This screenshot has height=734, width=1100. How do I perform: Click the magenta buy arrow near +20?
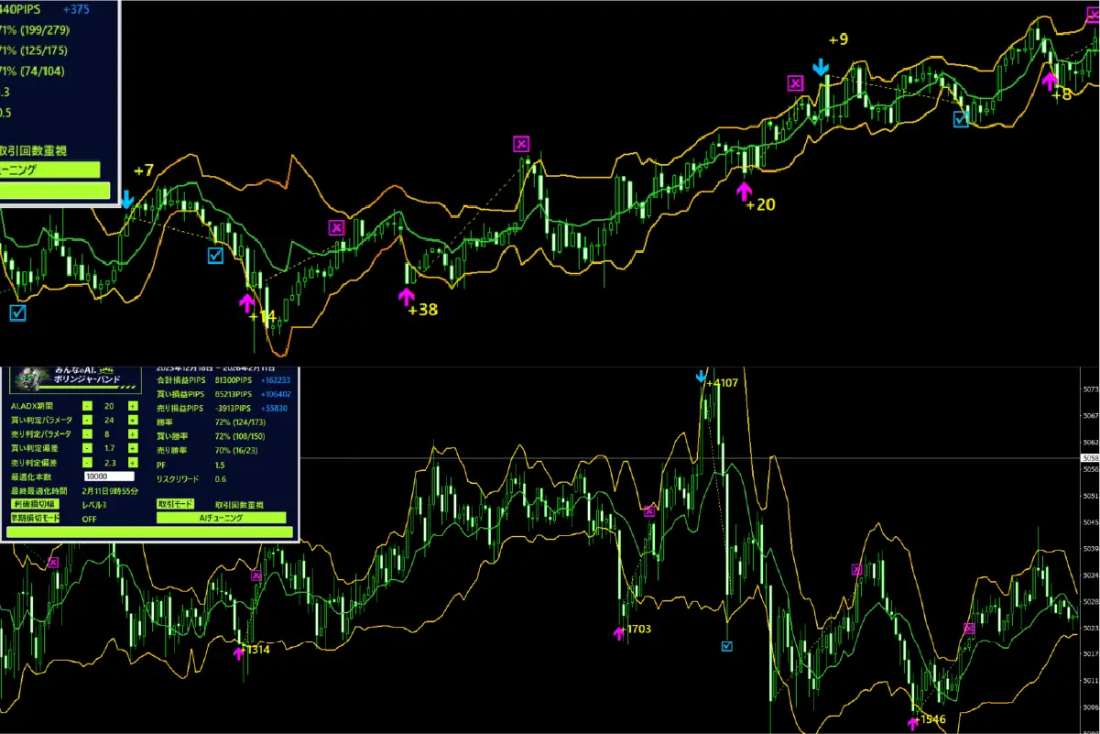pyautogui.click(x=744, y=191)
